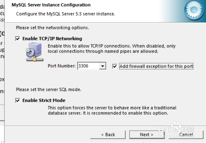The width and height of the screenshot is (206, 143).
Task: Go to the previous step with Back
Action: pos(108,135)
